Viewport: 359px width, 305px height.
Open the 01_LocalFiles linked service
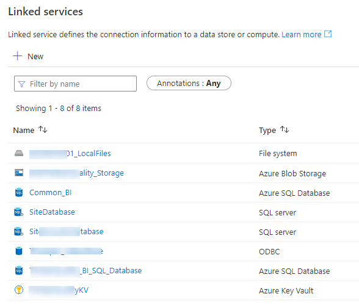pyautogui.click(x=70, y=154)
